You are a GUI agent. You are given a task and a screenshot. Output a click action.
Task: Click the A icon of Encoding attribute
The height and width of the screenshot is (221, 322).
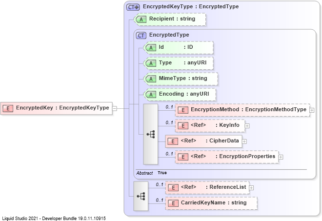coord(151,95)
